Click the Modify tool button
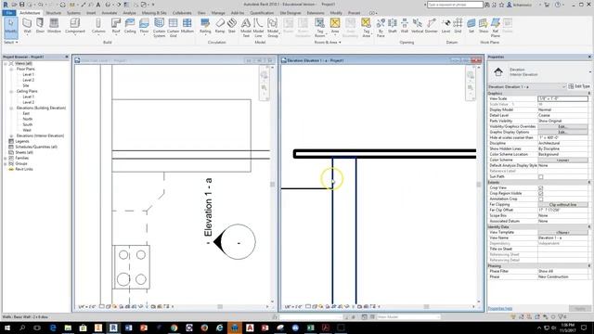This screenshot has height=334, width=594. coord(11,27)
